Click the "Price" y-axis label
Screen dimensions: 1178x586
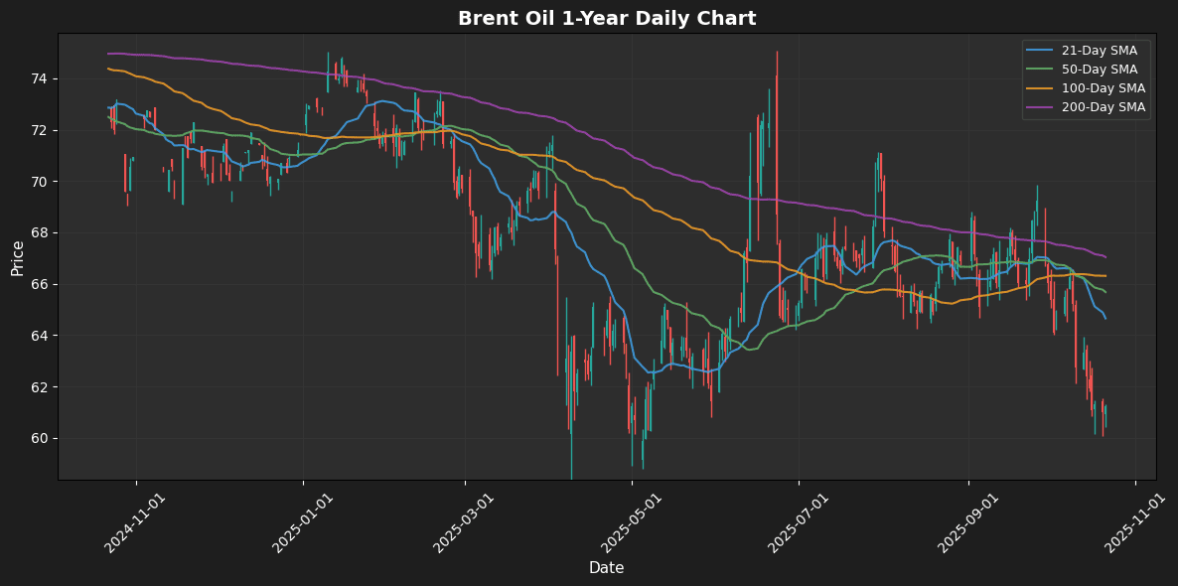18,257
